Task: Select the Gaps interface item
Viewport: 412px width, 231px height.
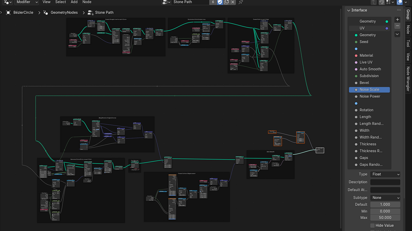Action: click(x=369, y=158)
